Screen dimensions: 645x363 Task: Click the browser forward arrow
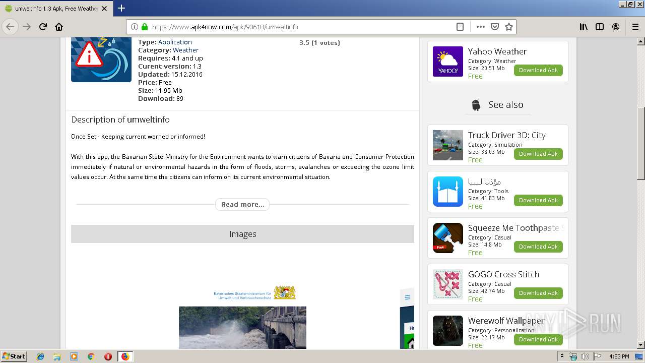(x=27, y=27)
